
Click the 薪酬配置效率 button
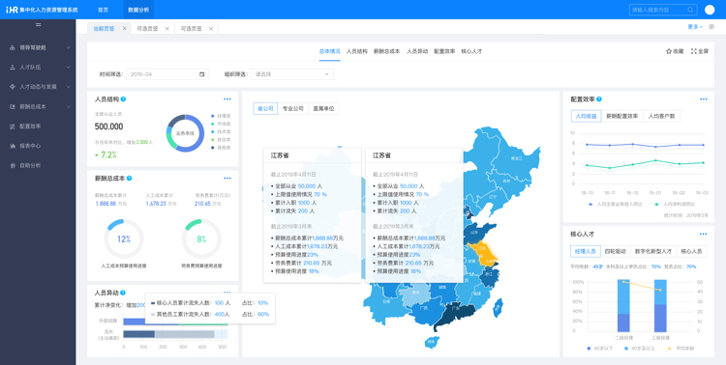click(622, 116)
